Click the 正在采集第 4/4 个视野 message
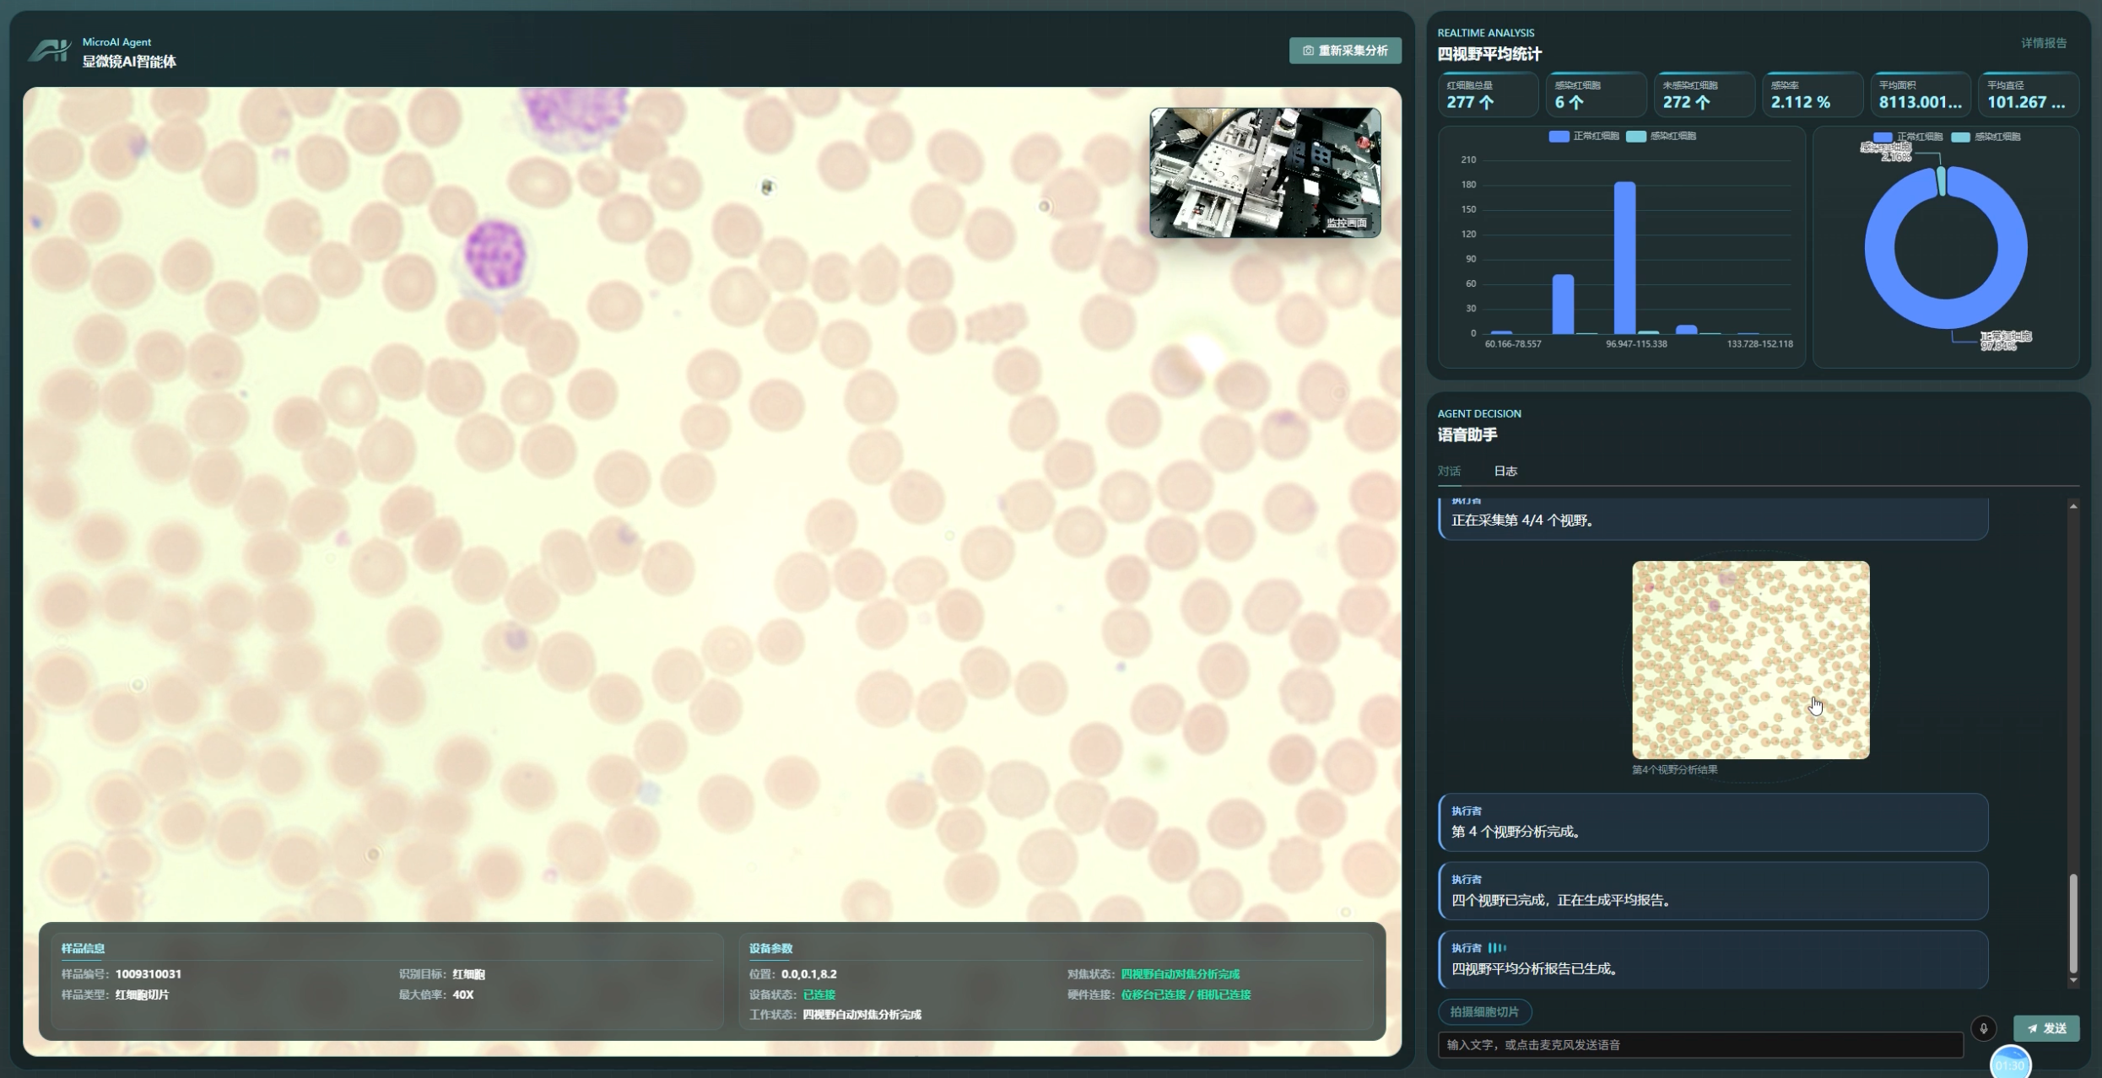Screen dimensions: 2102x1078 pos(1713,518)
